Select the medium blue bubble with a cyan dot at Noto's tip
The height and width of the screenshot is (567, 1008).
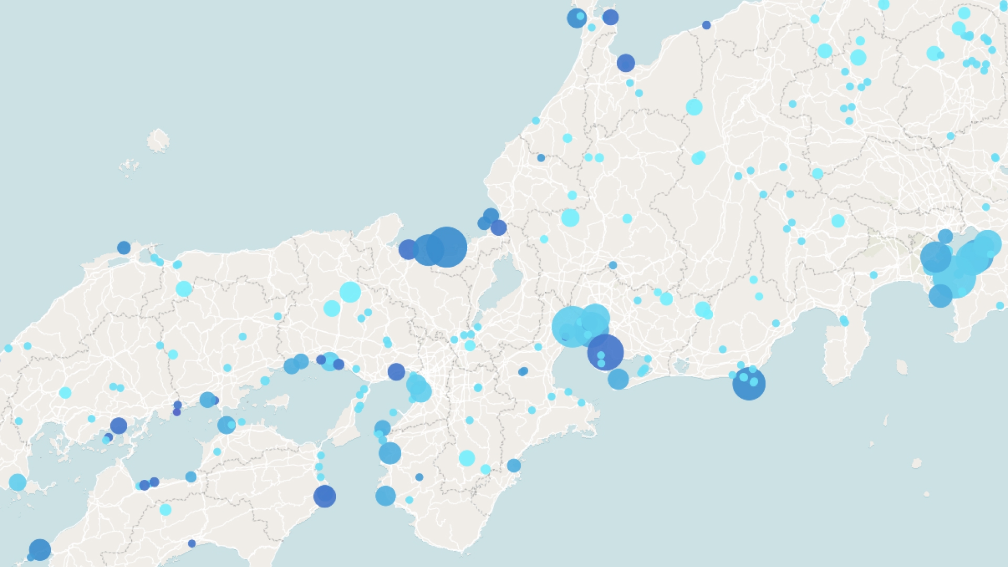coord(576,18)
